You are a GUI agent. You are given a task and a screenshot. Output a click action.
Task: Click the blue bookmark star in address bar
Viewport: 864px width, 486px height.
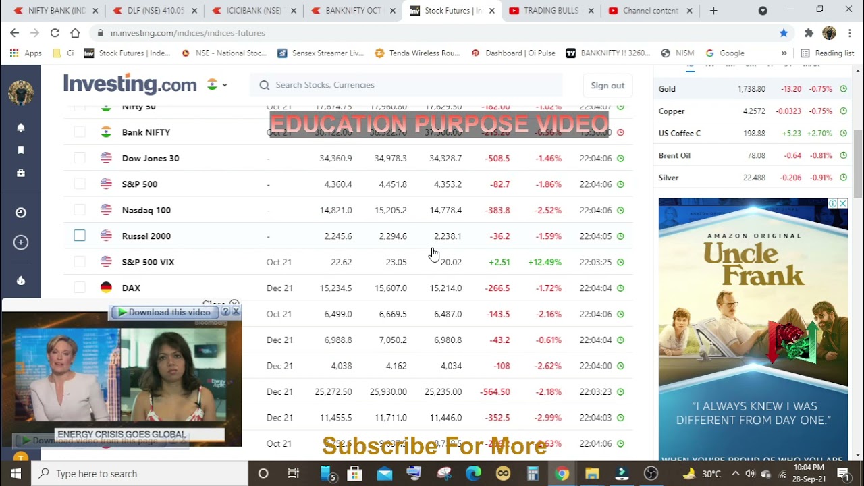click(784, 33)
